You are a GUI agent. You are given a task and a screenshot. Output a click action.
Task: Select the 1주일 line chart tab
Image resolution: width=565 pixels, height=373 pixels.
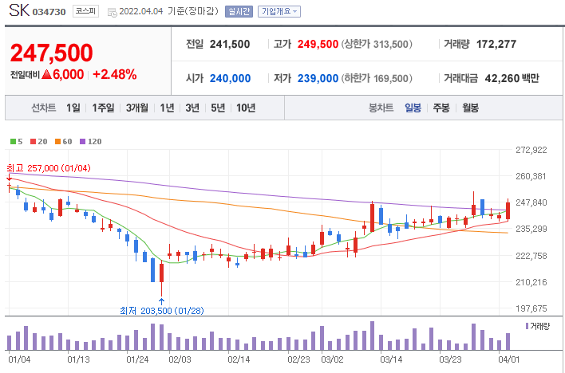click(103, 108)
